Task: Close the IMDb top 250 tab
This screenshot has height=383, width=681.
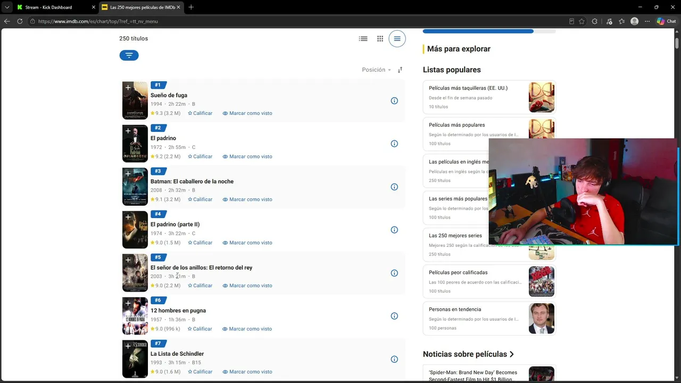Action: tap(178, 7)
